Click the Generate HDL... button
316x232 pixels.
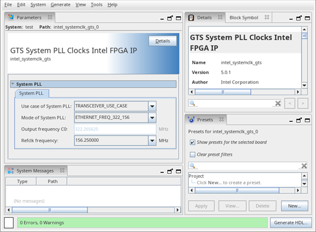(291, 222)
